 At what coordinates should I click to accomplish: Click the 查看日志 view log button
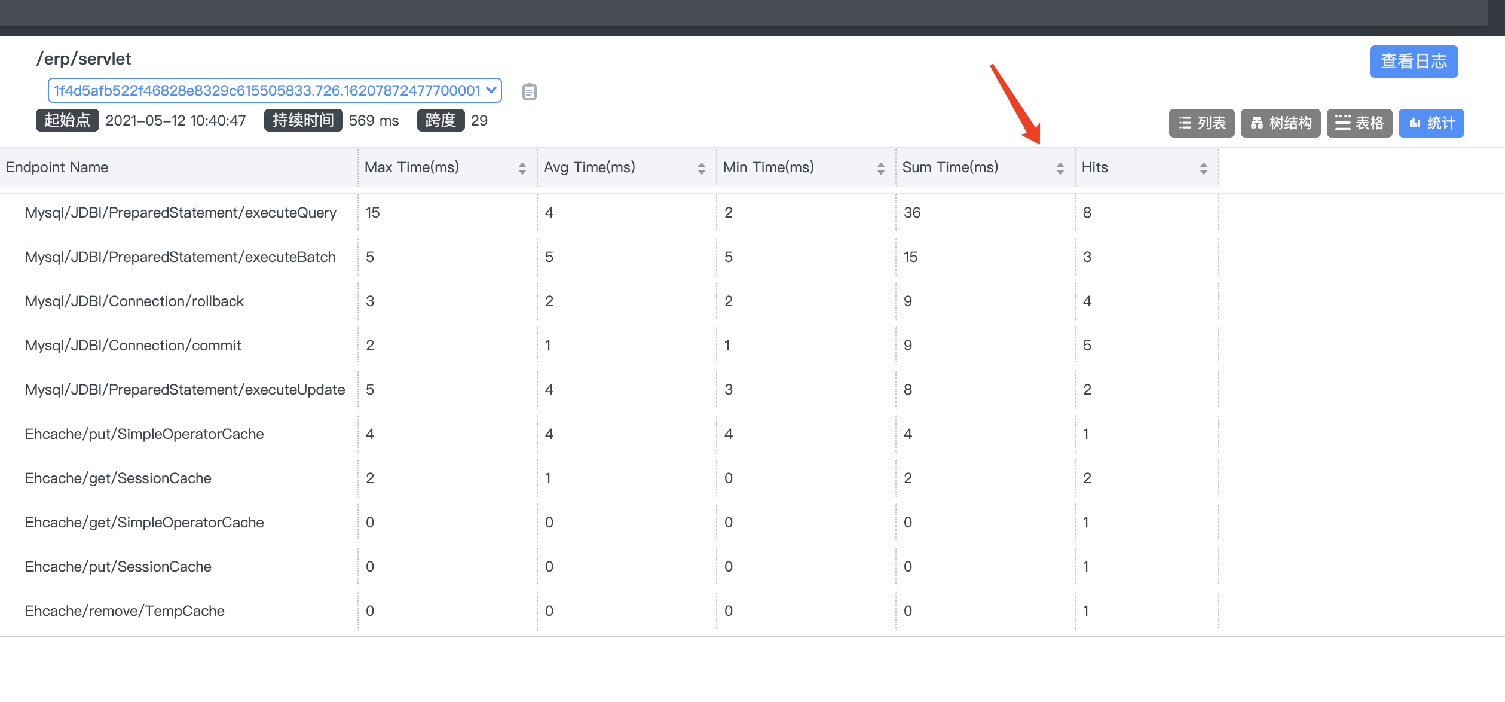[1414, 61]
